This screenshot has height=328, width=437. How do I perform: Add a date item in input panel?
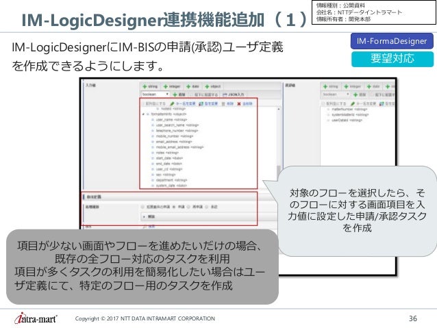click(193, 86)
